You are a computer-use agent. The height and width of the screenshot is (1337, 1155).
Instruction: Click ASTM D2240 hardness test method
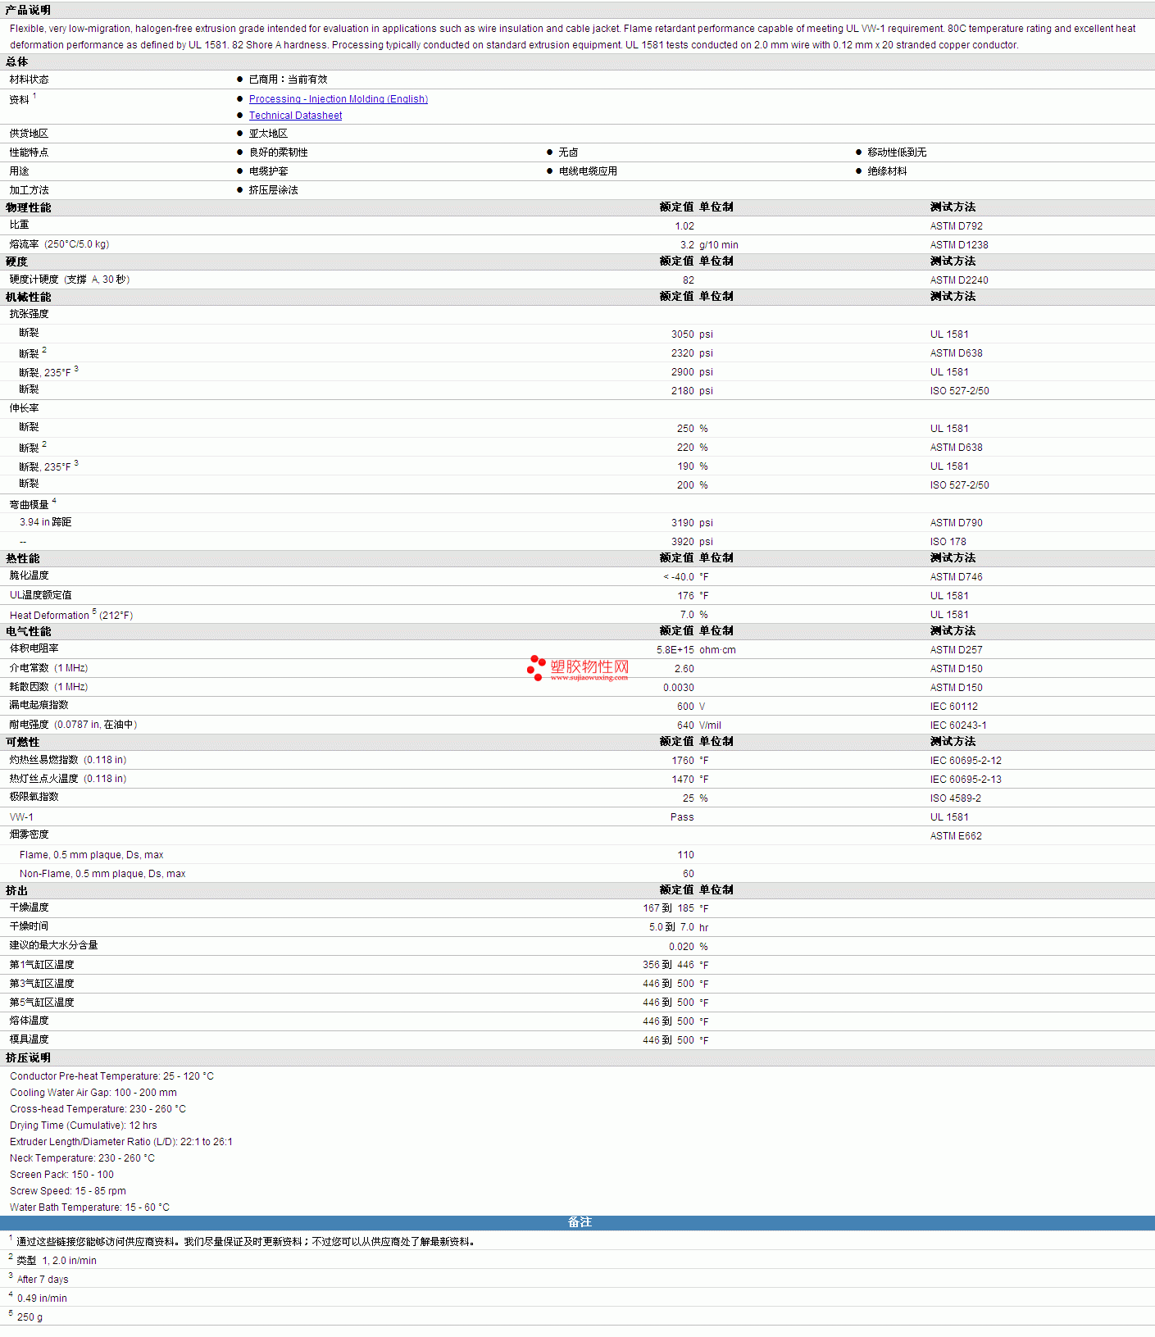pyautogui.click(x=959, y=280)
